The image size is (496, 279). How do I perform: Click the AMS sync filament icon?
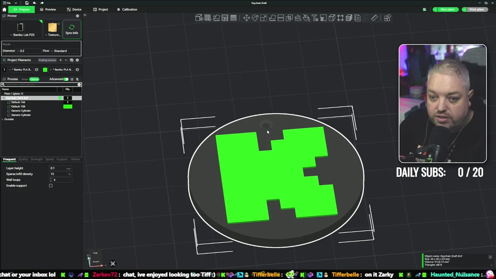pos(71,60)
